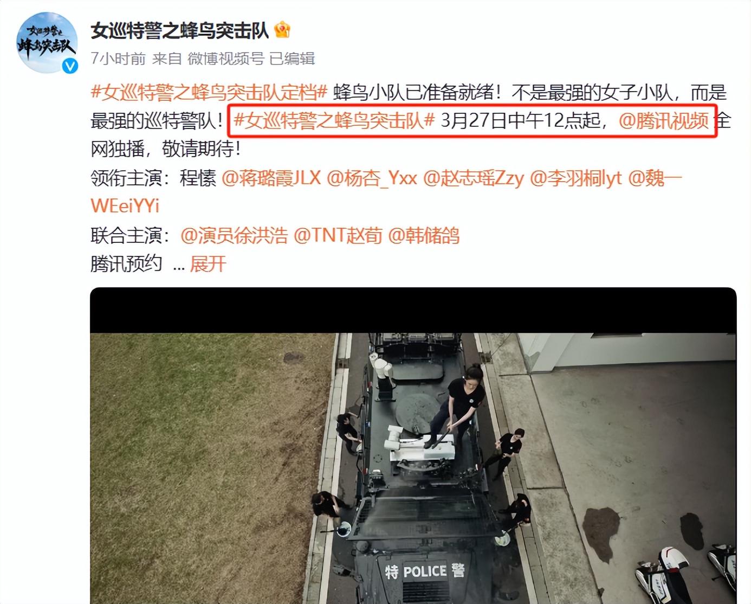
Task: Play the police vehicle video thumbnail
Action: [413, 446]
